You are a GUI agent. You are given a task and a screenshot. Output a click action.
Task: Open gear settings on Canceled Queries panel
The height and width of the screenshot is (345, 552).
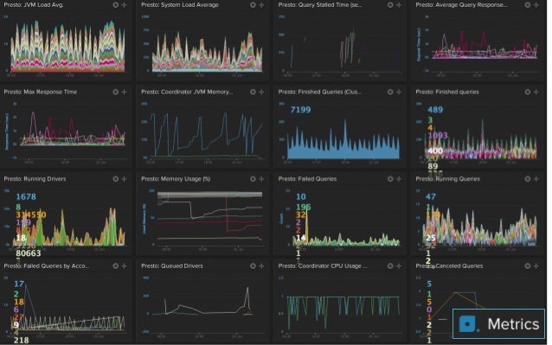click(528, 265)
